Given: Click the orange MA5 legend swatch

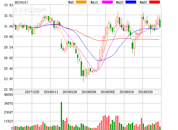Looking at the screenshot, I should [81, 2].
